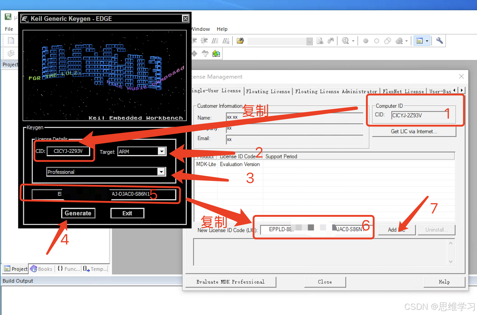Create a new file with the toolbar icon
The image size is (477, 315).
point(11,41)
